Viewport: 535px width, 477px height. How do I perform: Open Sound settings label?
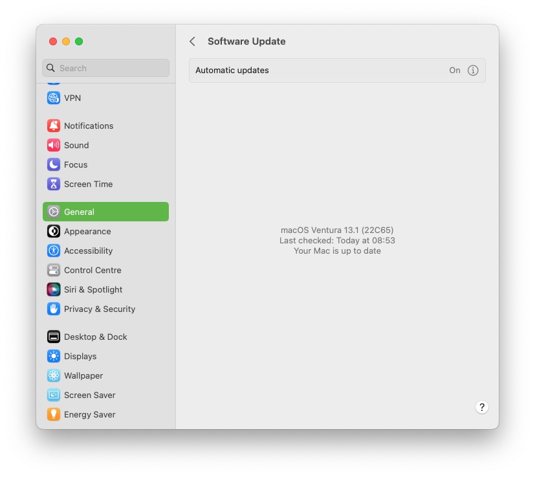point(76,145)
